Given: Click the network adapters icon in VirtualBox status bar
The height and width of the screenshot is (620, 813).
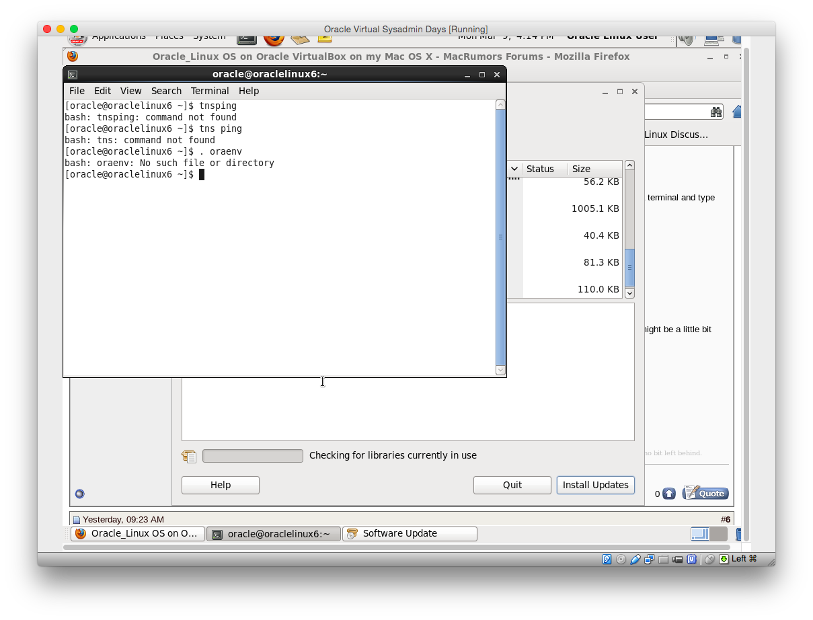Looking at the screenshot, I should pos(650,559).
